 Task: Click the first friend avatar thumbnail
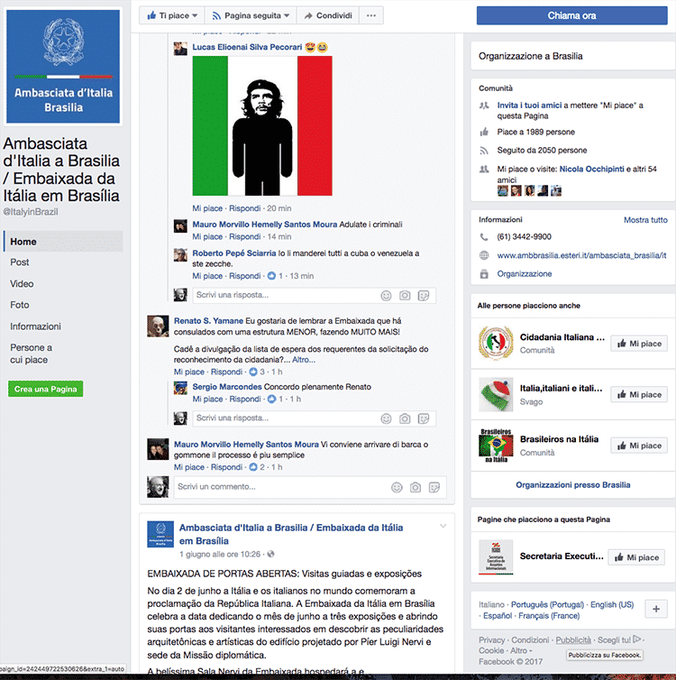502,191
